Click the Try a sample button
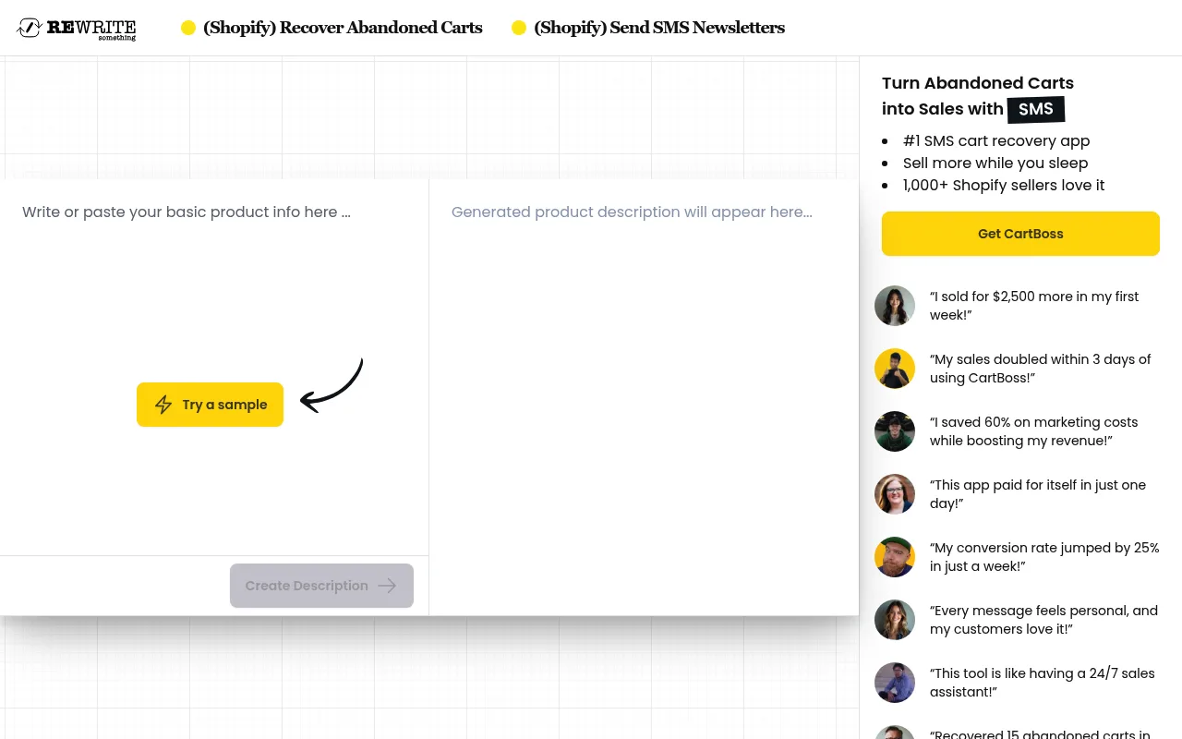The width and height of the screenshot is (1182, 739). 210,405
